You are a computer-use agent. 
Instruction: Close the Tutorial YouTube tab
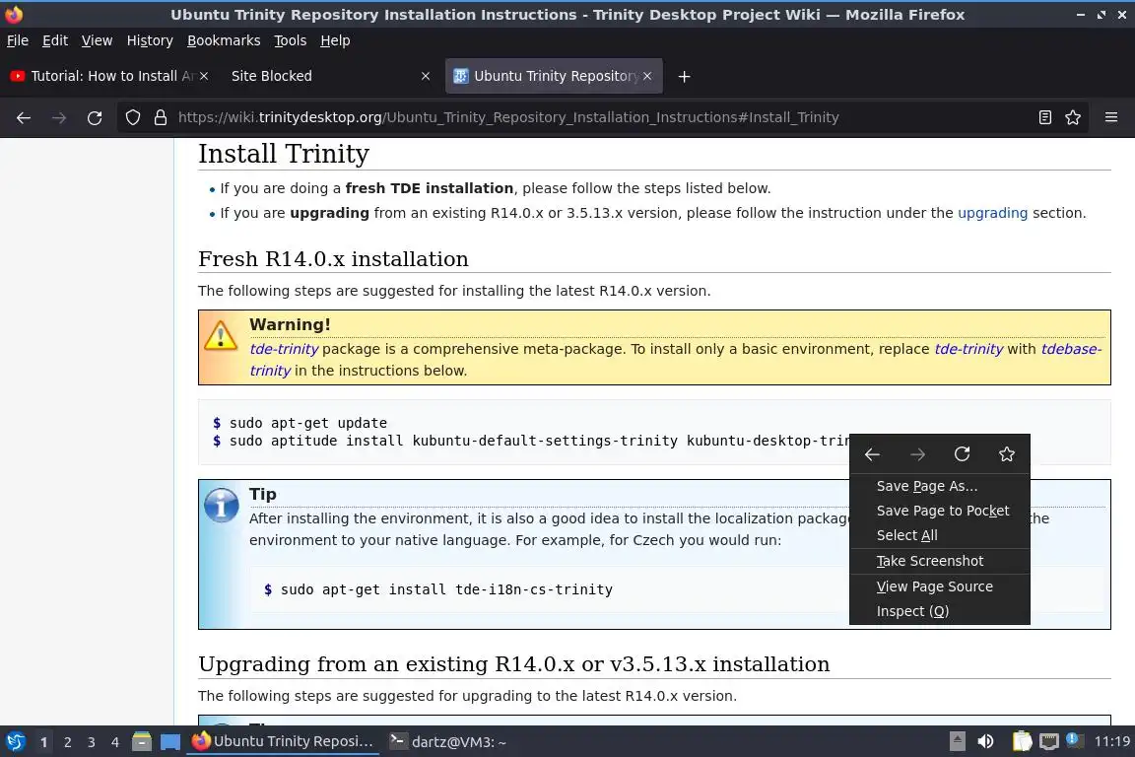tap(204, 76)
